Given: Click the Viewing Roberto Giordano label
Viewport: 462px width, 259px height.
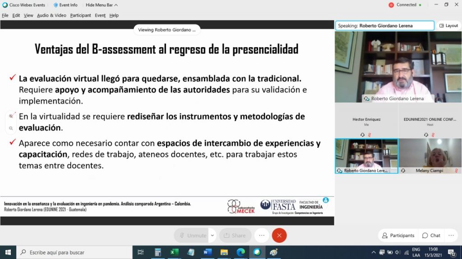Looking at the screenshot, I should [167, 30].
